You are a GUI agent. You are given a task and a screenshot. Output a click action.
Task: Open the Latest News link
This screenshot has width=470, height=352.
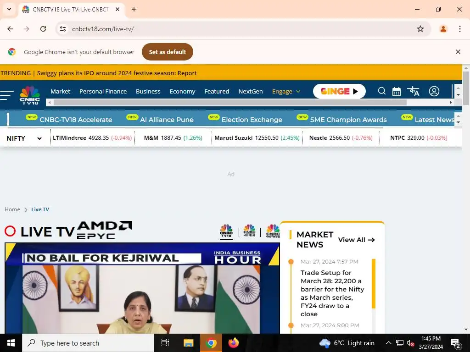coord(435,120)
